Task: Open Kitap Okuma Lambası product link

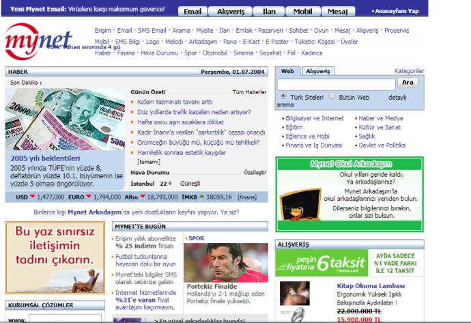Action: tap(371, 285)
